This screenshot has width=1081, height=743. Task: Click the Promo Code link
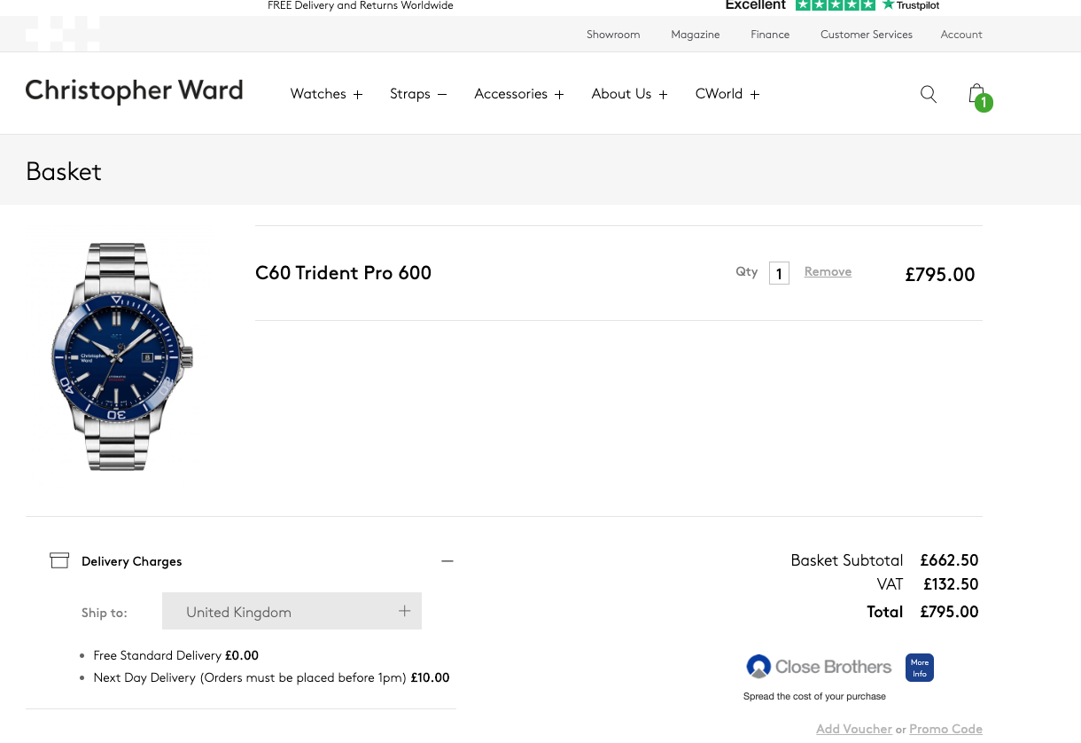[x=945, y=729]
